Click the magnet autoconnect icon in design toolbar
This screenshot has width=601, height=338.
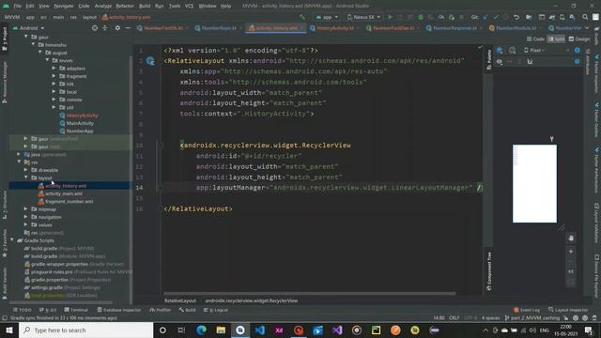[x=530, y=62]
